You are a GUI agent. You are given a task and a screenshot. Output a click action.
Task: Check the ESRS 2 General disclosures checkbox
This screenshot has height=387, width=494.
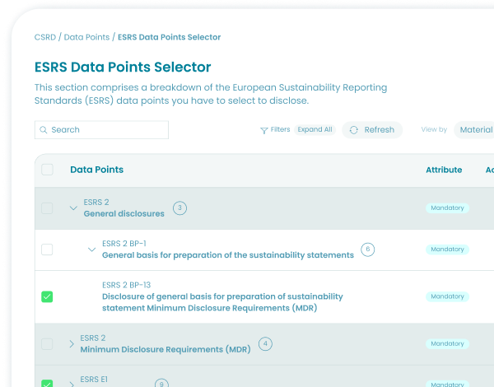click(x=47, y=208)
